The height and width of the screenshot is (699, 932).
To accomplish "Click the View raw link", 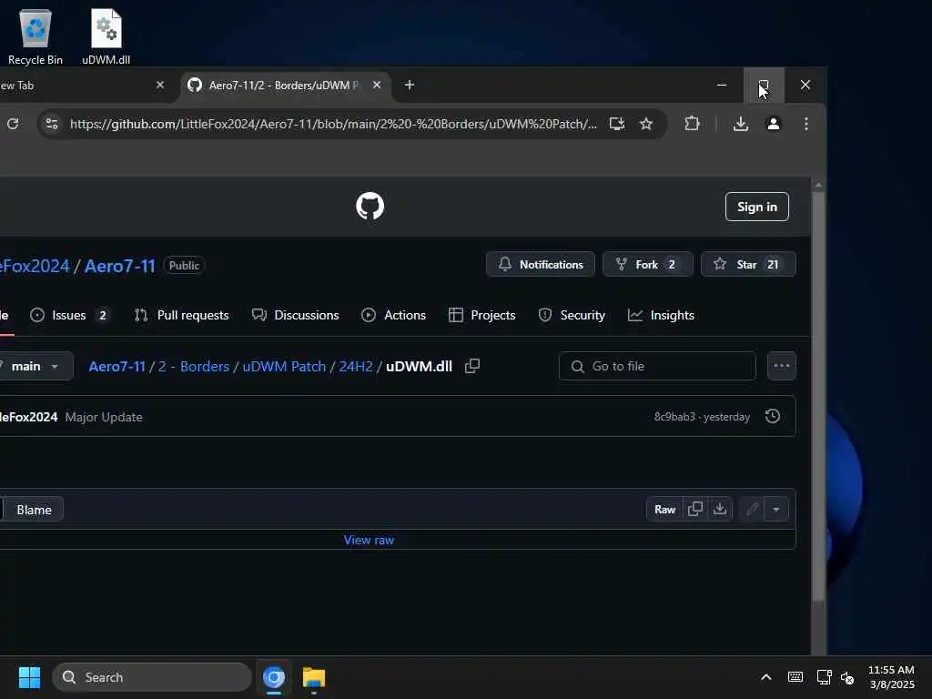I will point(369,540).
